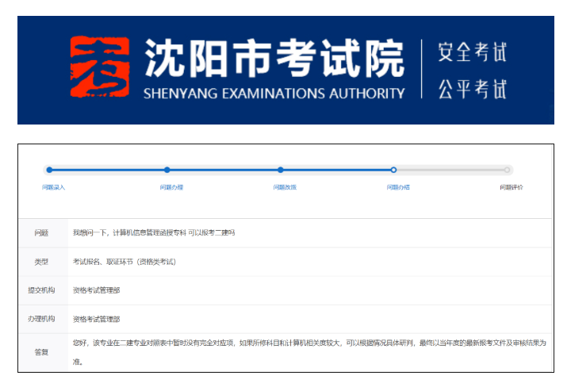Select the 问题录入 step label

pyautogui.click(x=54, y=187)
